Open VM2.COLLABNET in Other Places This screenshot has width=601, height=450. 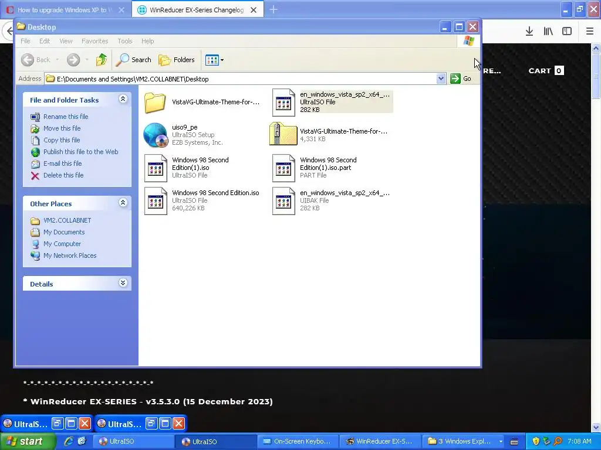click(x=67, y=220)
